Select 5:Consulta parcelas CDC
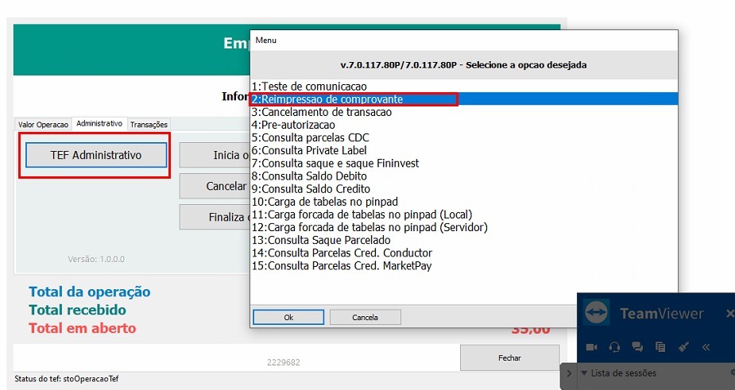Viewport: 735px width, 390px height. tap(464, 137)
